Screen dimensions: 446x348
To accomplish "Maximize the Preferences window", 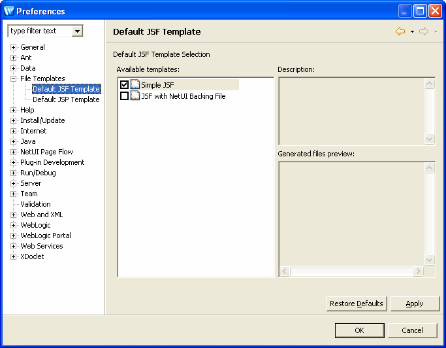I will [x=420, y=11].
